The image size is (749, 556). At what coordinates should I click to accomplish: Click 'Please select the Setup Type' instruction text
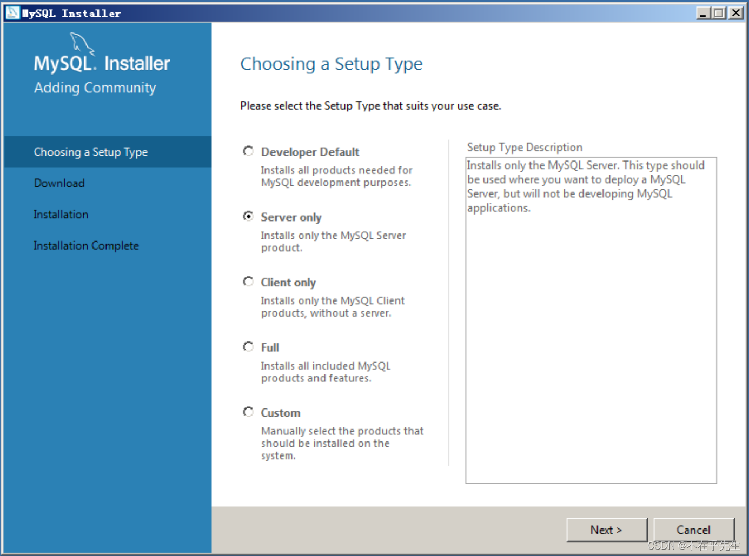[370, 106]
